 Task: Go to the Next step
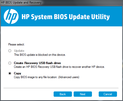click(83, 94)
